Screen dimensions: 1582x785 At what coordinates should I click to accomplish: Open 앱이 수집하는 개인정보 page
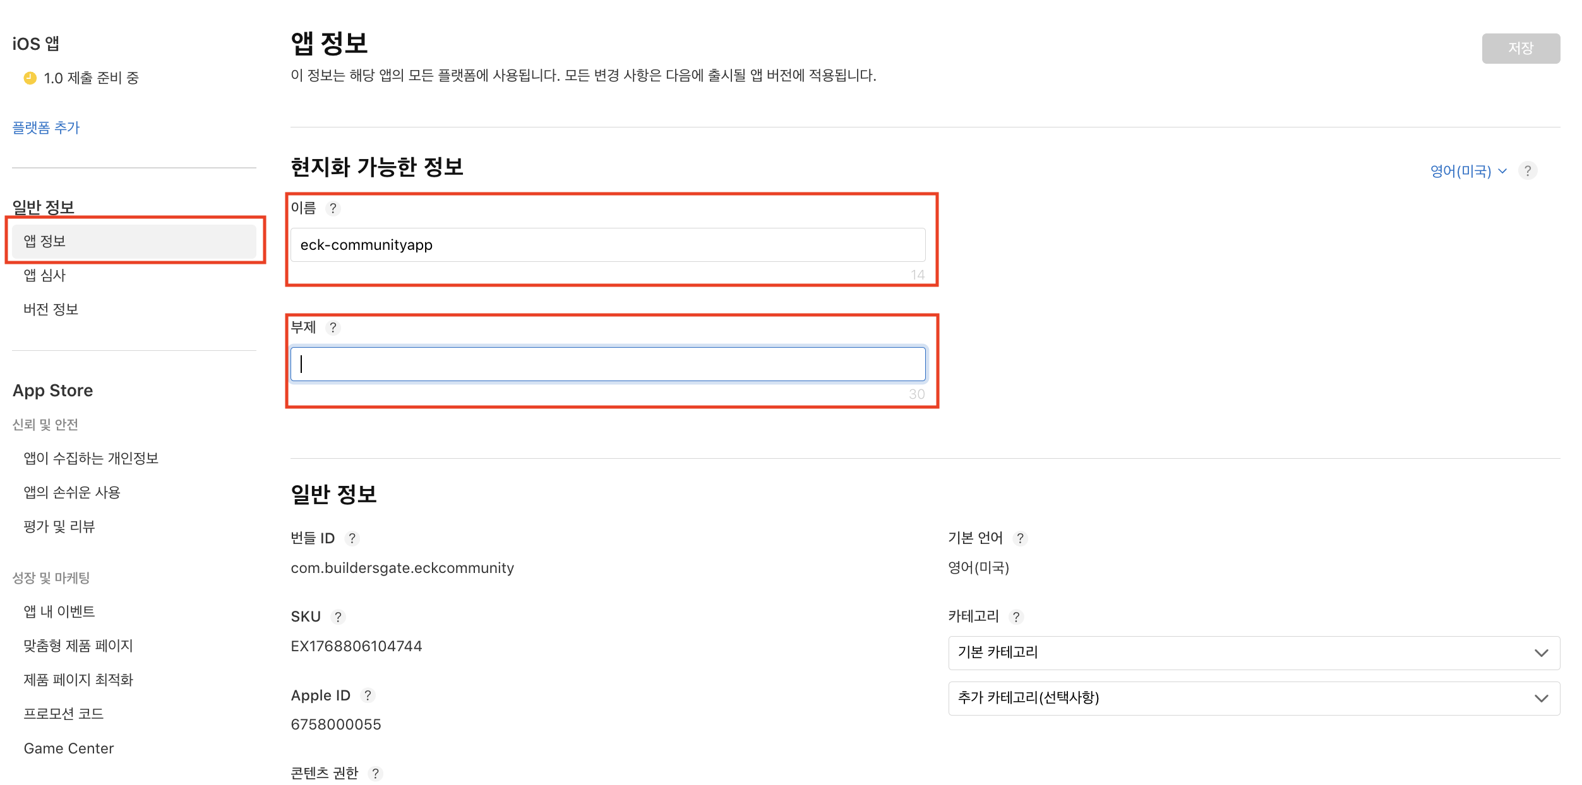[92, 458]
